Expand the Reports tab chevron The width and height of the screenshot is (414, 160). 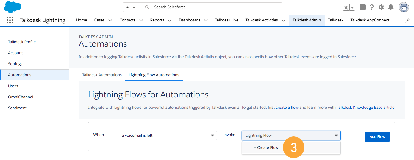point(170,21)
